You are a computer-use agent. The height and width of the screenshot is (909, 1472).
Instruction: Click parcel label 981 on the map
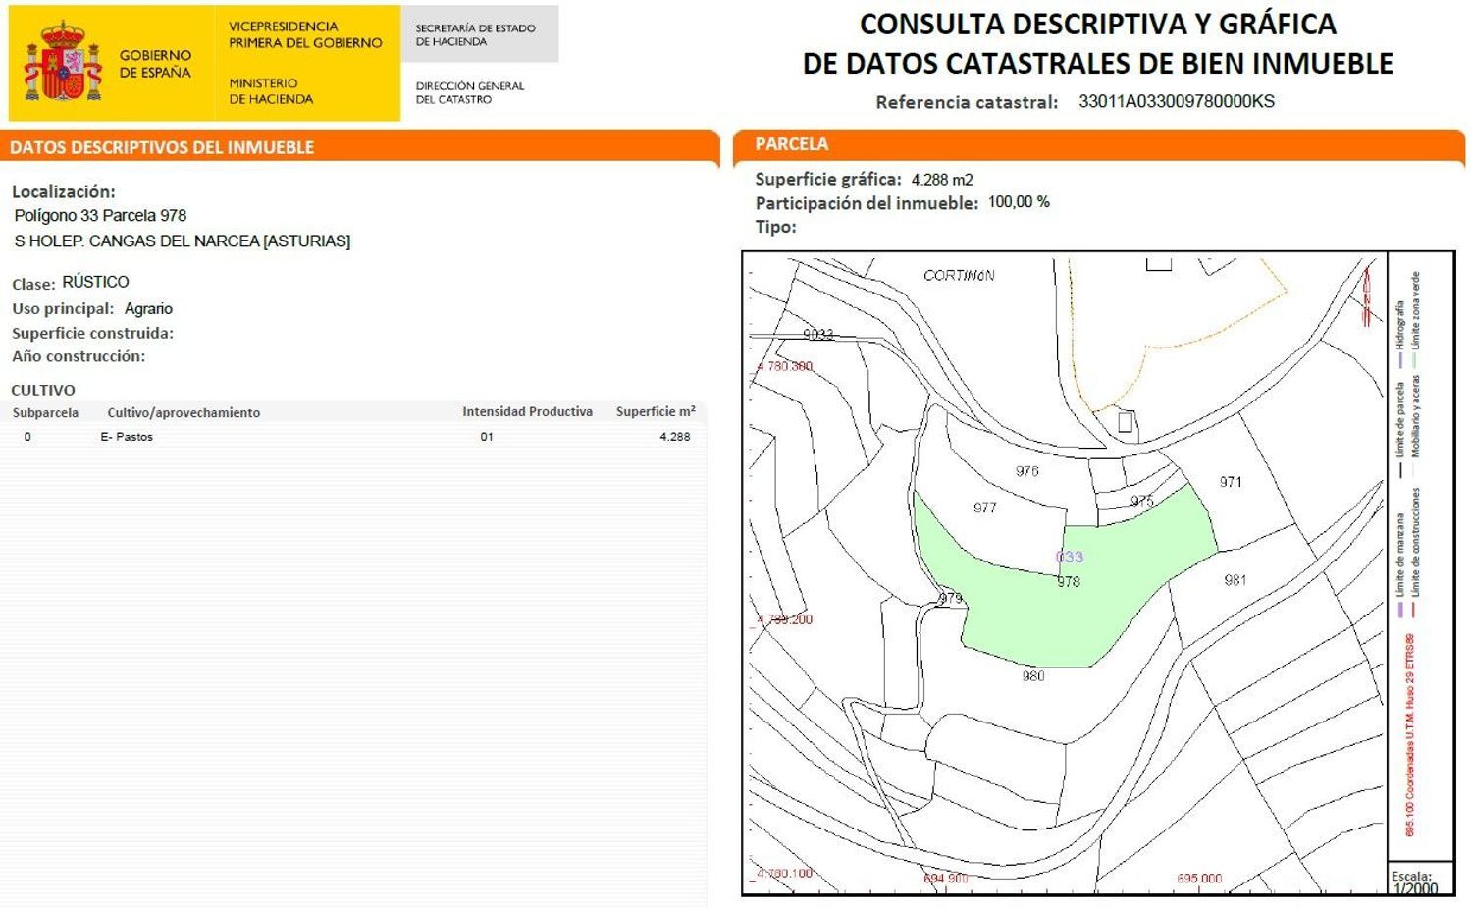click(x=1235, y=580)
